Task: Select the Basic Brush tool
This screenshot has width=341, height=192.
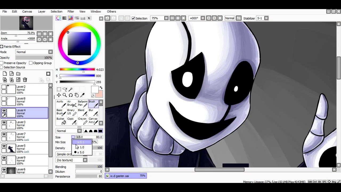Action: click(61, 112)
